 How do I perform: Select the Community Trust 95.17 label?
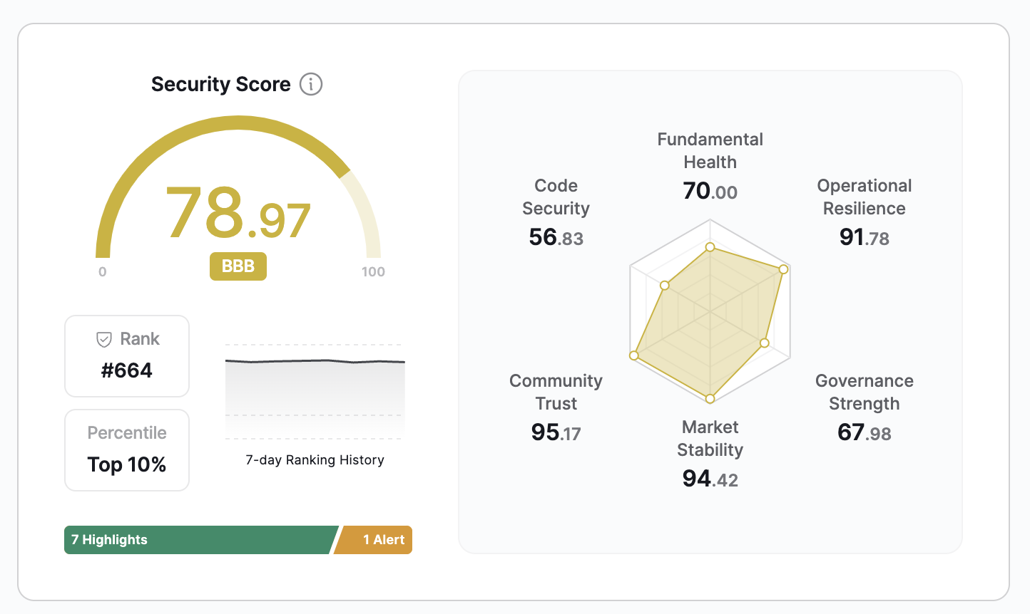[x=556, y=407]
